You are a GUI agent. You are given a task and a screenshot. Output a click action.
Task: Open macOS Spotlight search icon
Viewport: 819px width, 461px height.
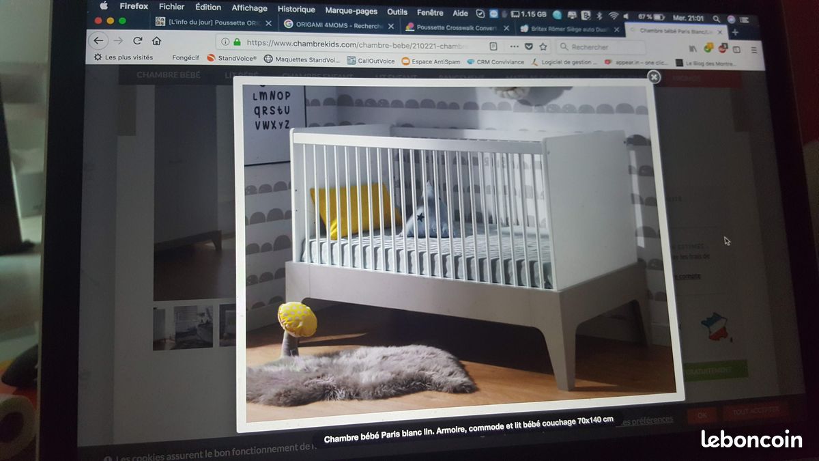(716, 18)
